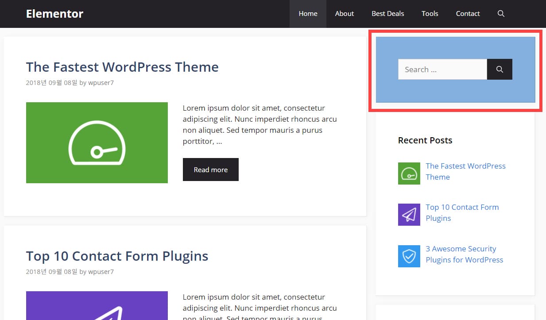Viewport: 546px width, 320px height.
Task: Open The Fastest WordPress Theme post title
Action: pos(122,67)
